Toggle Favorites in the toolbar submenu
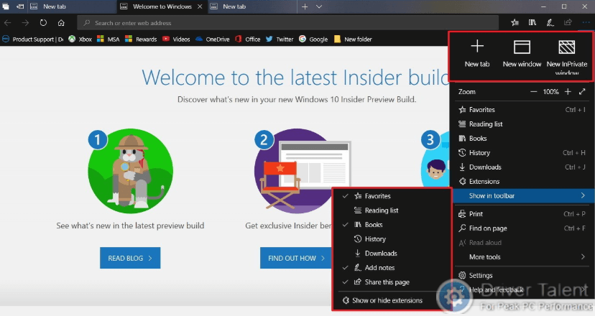This screenshot has width=595, height=316. (392, 196)
